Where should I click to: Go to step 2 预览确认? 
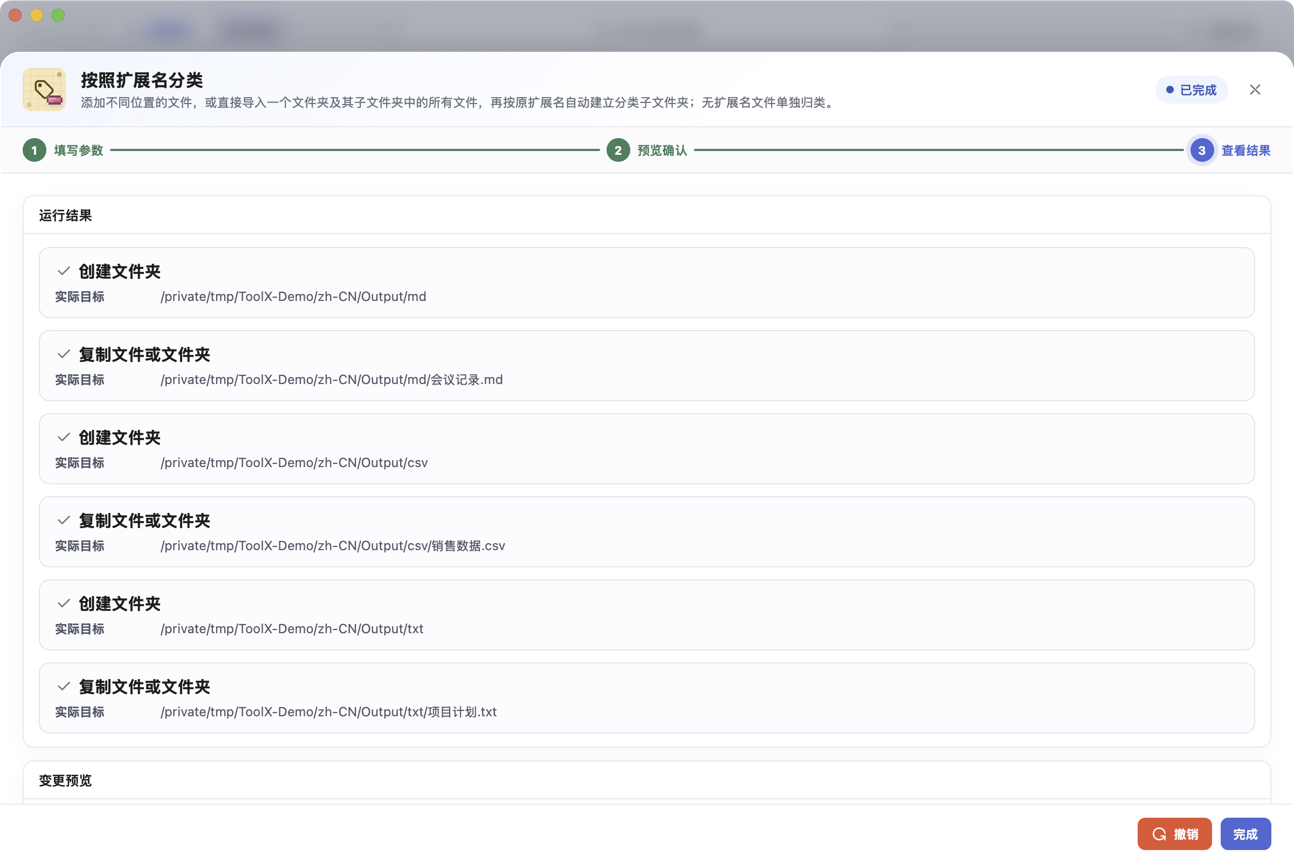coord(647,150)
